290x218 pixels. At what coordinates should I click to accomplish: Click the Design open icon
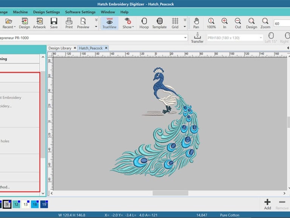[25, 23]
